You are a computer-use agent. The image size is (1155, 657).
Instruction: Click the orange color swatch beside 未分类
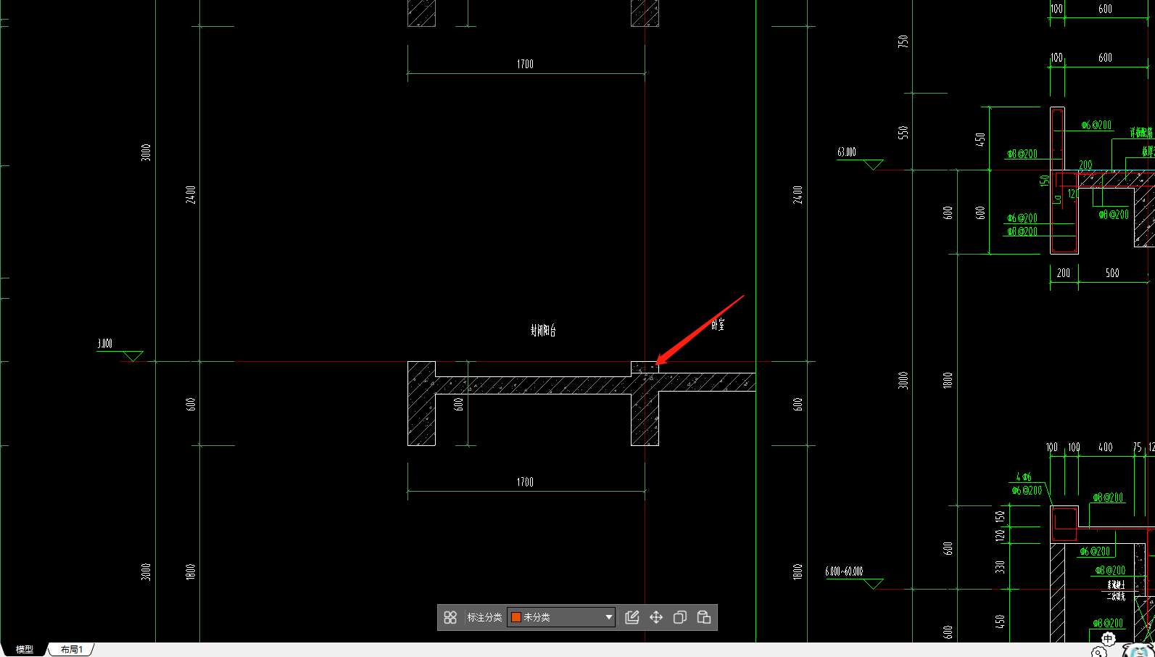point(516,617)
